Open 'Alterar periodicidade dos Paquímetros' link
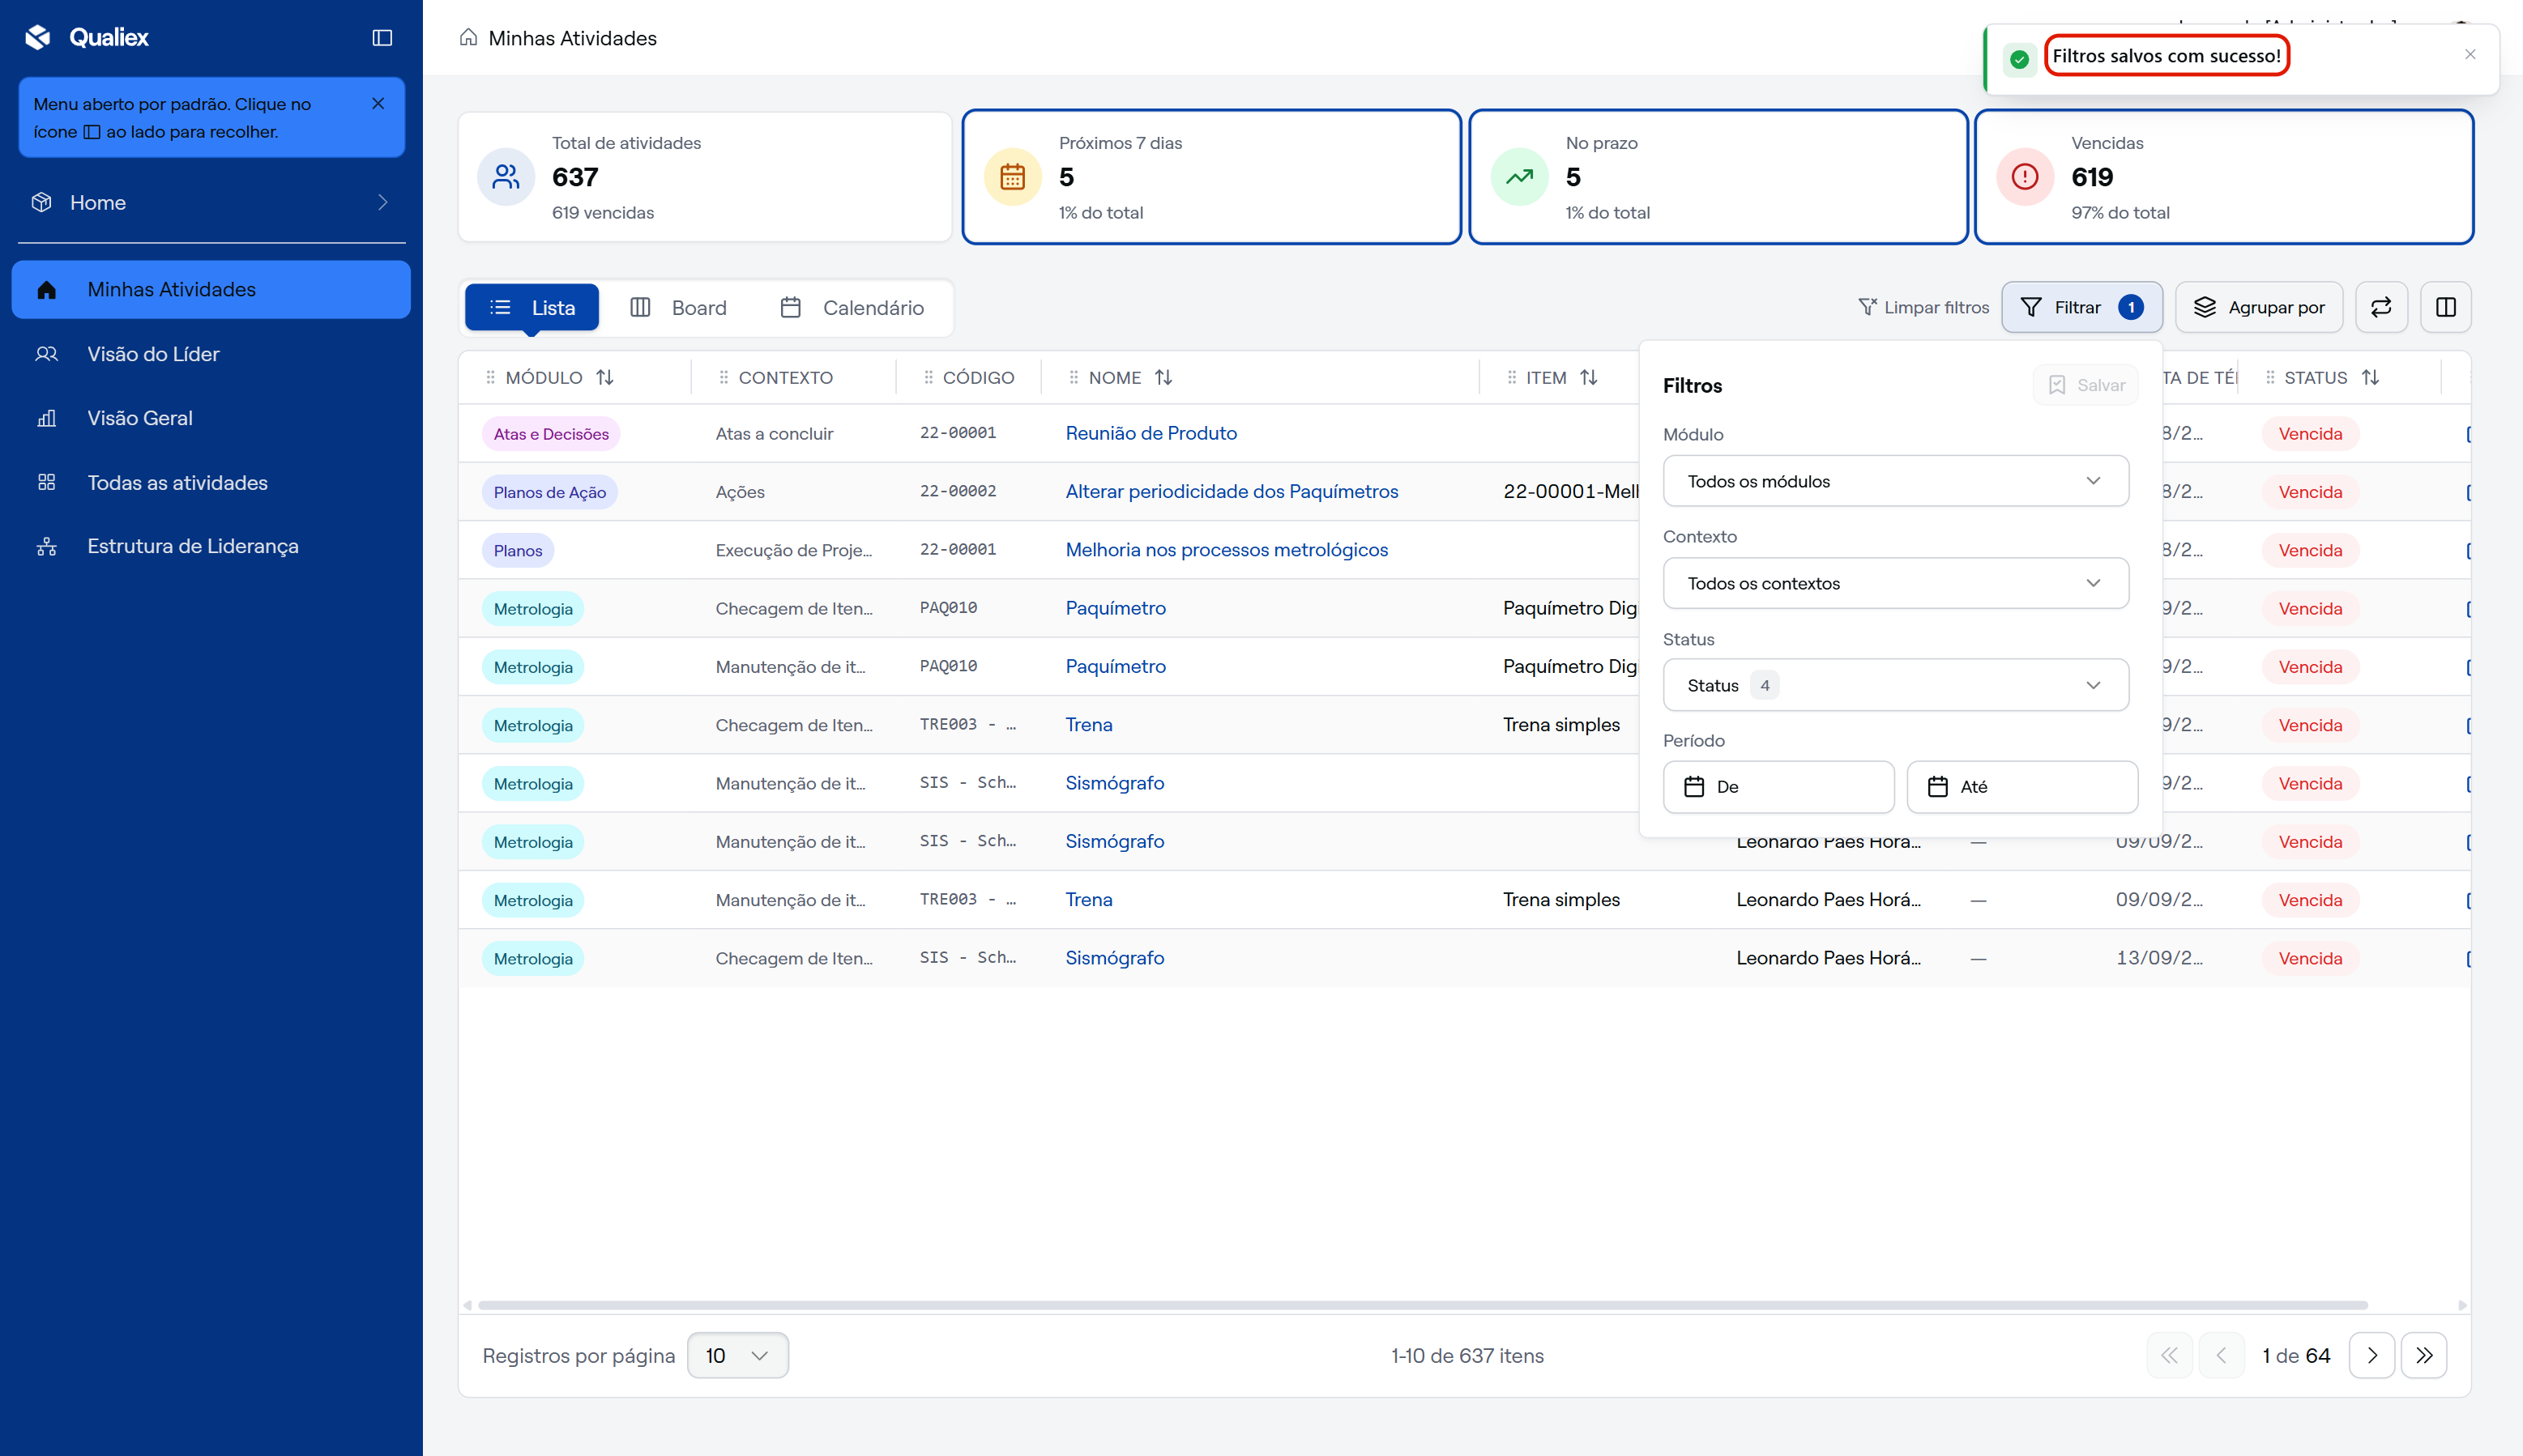The image size is (2523, 1456). click(1232, 491)
